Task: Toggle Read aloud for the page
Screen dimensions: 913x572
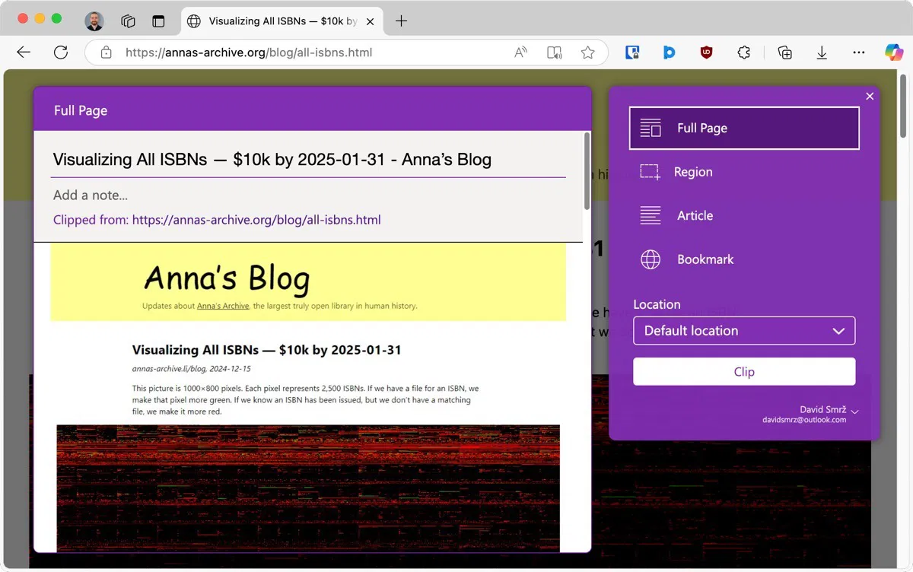Action: (x=520, y=52)
